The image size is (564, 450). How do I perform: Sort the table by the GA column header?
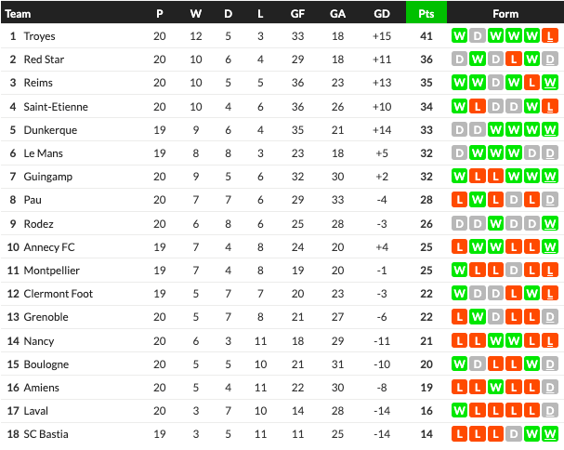click(337, 13)
